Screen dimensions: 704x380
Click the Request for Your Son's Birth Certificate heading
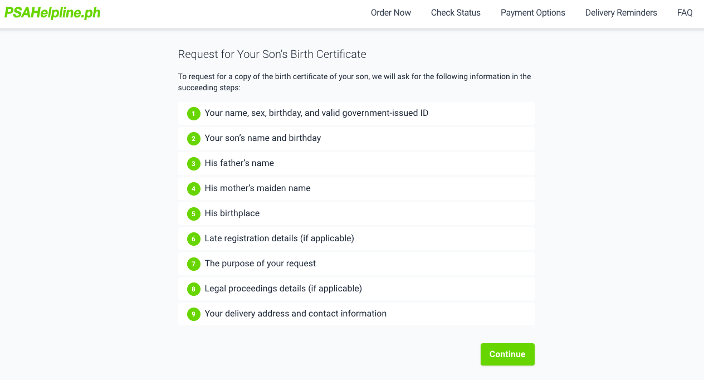272,54
